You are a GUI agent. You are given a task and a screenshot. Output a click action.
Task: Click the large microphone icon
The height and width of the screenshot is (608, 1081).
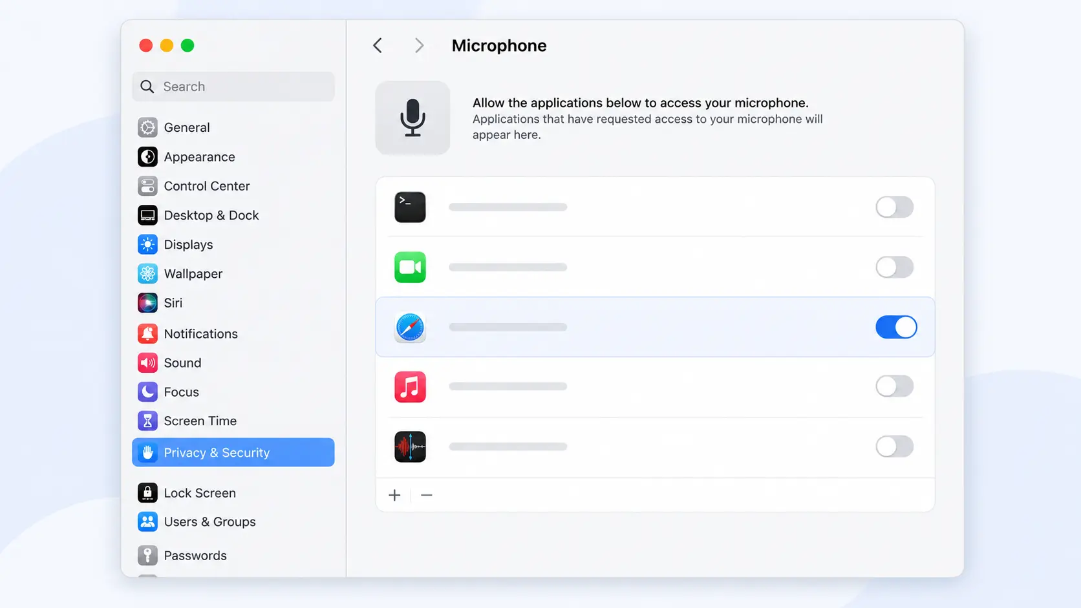tap(412, 118)
